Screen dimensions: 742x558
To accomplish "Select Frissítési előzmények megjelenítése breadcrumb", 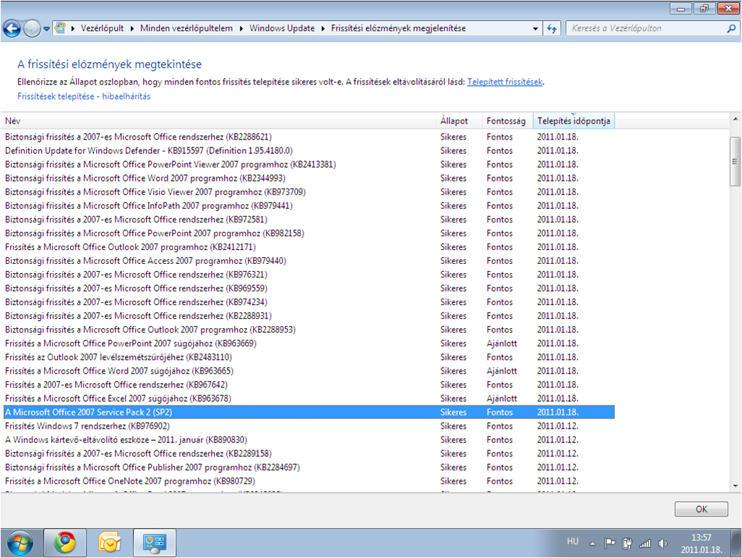I will tap(398, 28).
